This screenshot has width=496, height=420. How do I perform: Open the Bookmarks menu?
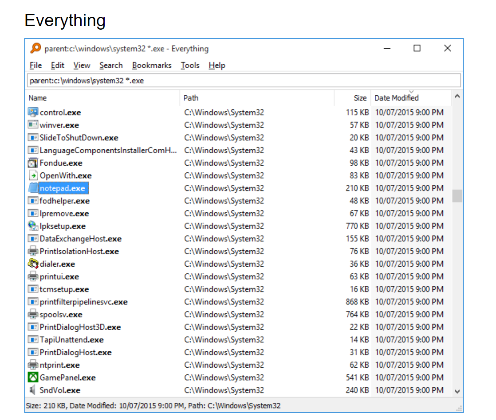click(152, 65)
